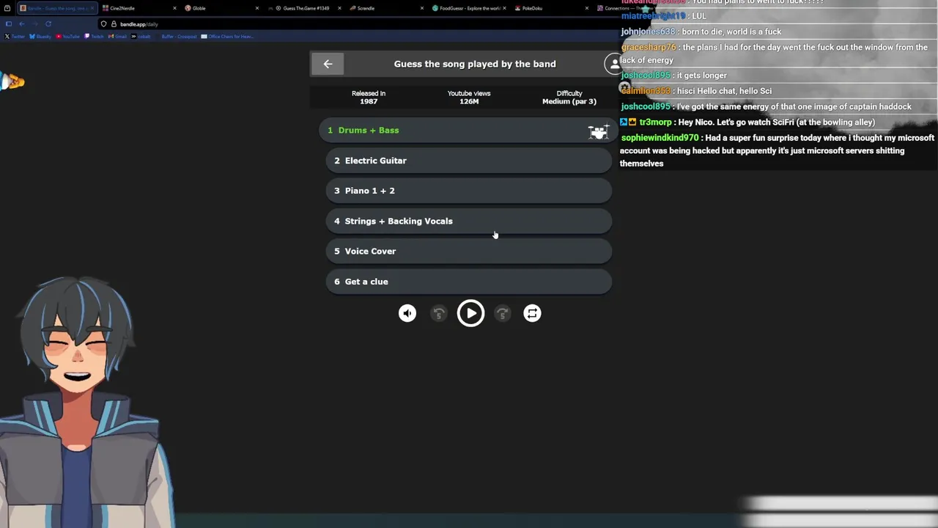Screen dimensions: 938x528
Task: Select the Voice Cover step
Action: pyautogui.click(x=468, y=251)
